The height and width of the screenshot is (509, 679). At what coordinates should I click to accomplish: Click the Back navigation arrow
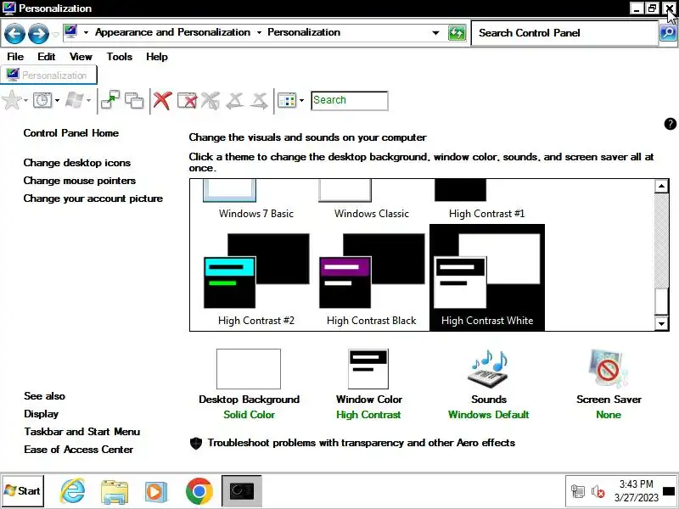[x=14, y=33]
